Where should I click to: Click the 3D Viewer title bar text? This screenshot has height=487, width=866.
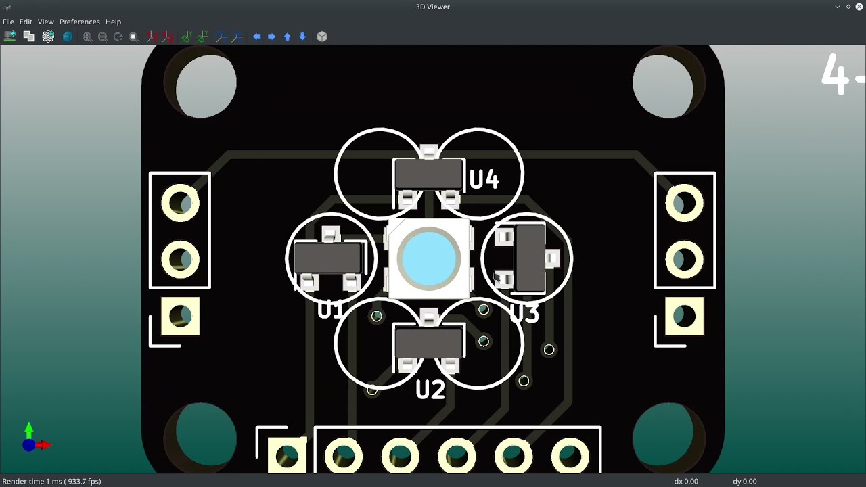coord(433,7)
